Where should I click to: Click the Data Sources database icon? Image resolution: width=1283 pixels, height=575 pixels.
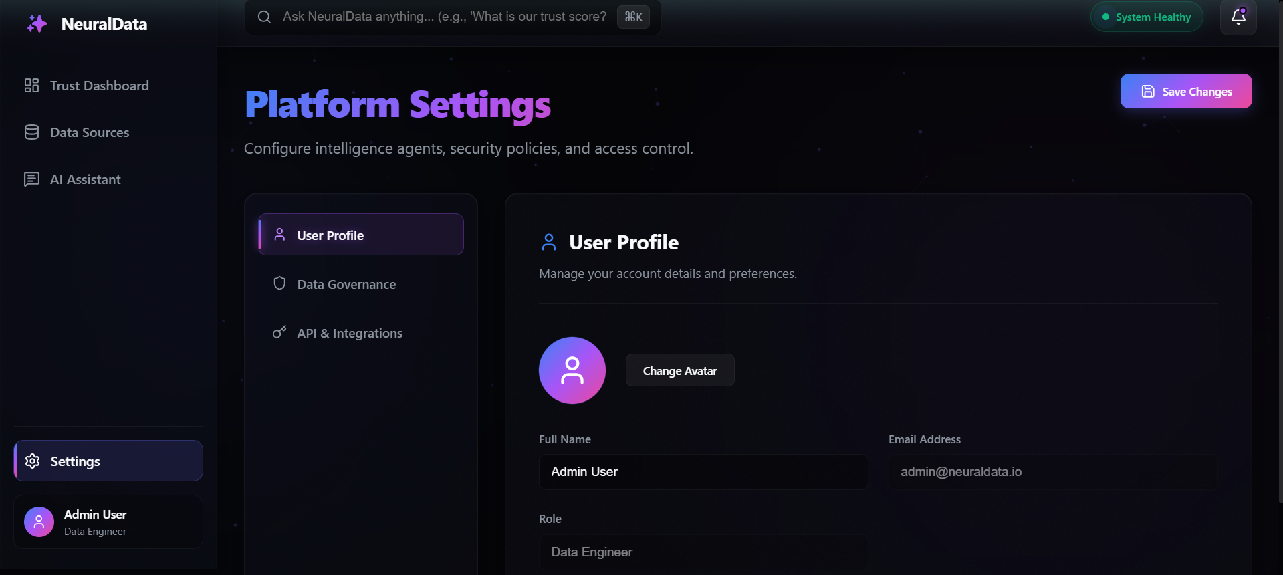click(31, 132)
